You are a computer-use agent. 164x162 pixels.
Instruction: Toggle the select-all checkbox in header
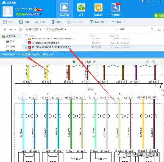point(26,36)
